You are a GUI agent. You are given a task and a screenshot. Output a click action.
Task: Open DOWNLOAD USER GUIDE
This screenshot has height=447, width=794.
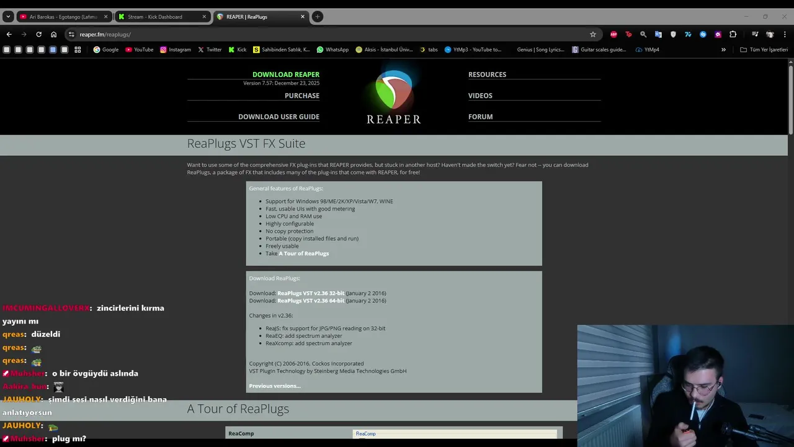[x=279, y=117]
